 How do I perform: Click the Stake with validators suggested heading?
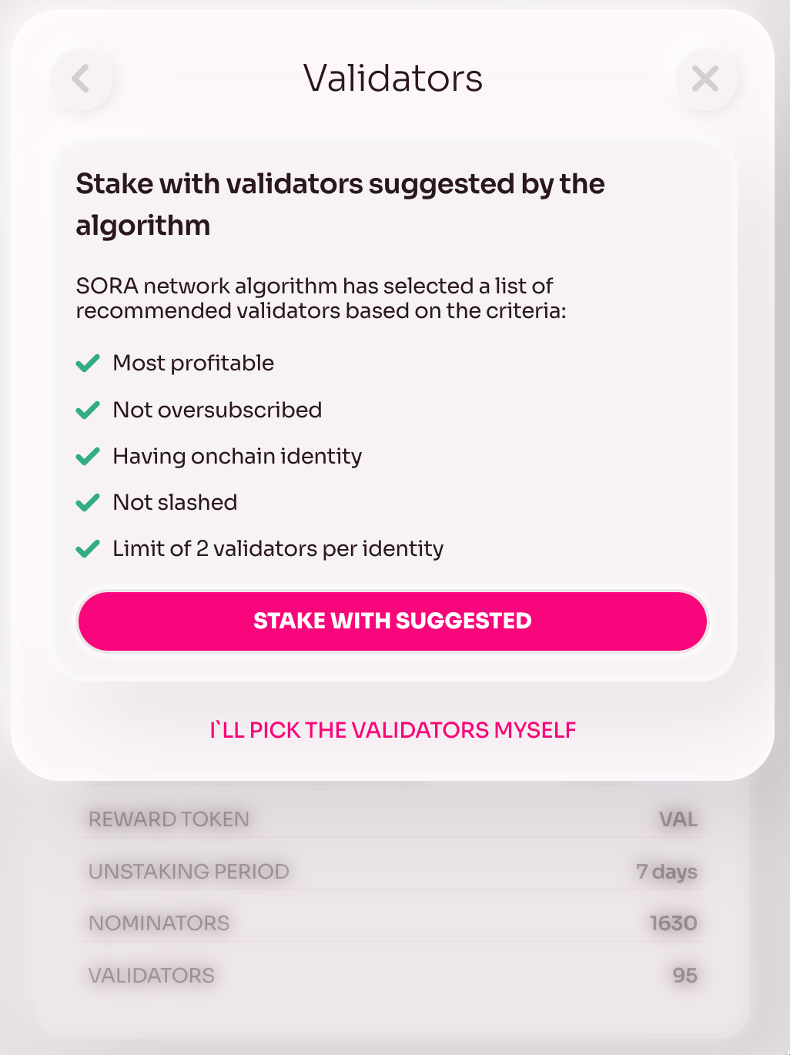[340, 205]
